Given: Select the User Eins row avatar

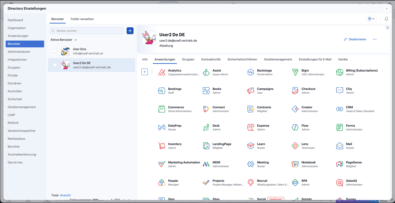Looking at the screenshot, I should [x=65, y=51].
